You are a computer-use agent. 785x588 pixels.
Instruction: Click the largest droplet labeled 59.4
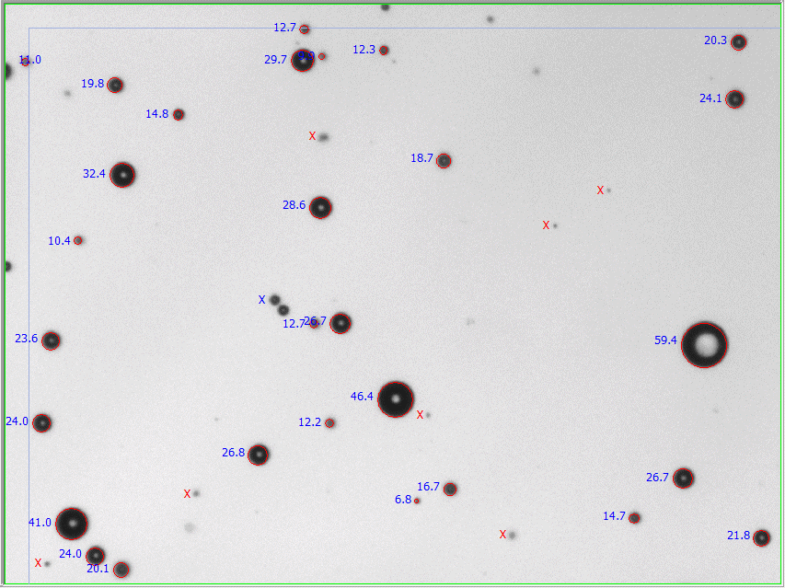[704, 344]
